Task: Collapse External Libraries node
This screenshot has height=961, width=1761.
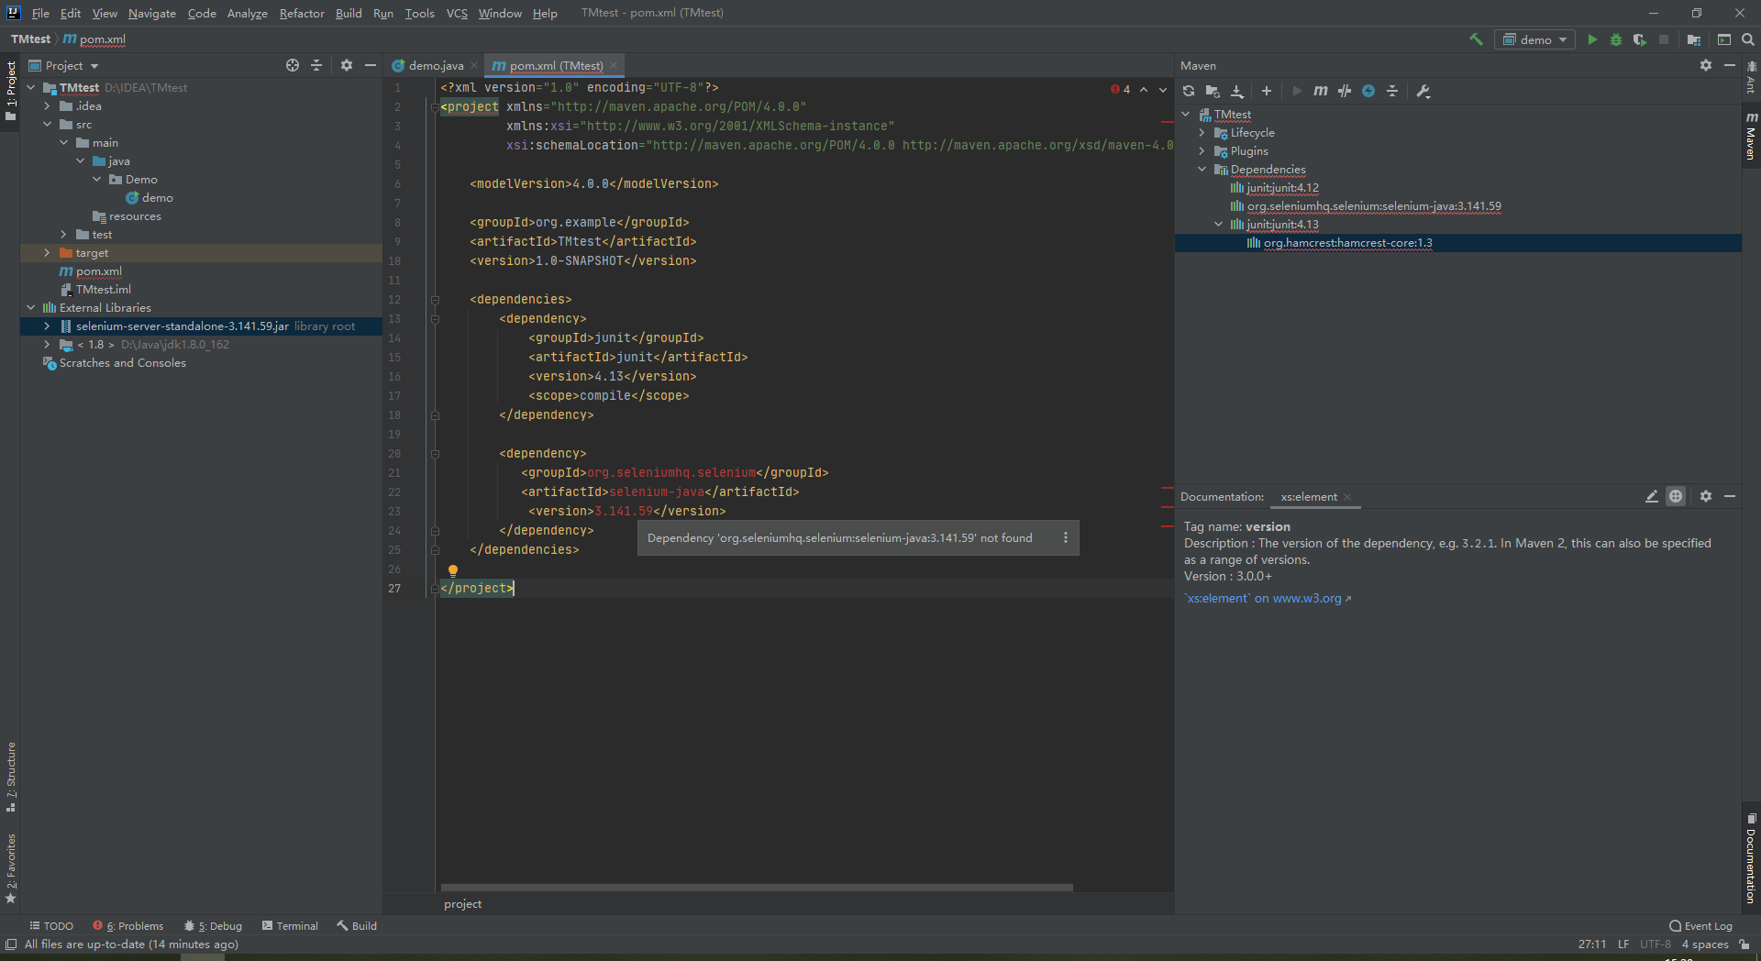Action: tap(31, 308)
